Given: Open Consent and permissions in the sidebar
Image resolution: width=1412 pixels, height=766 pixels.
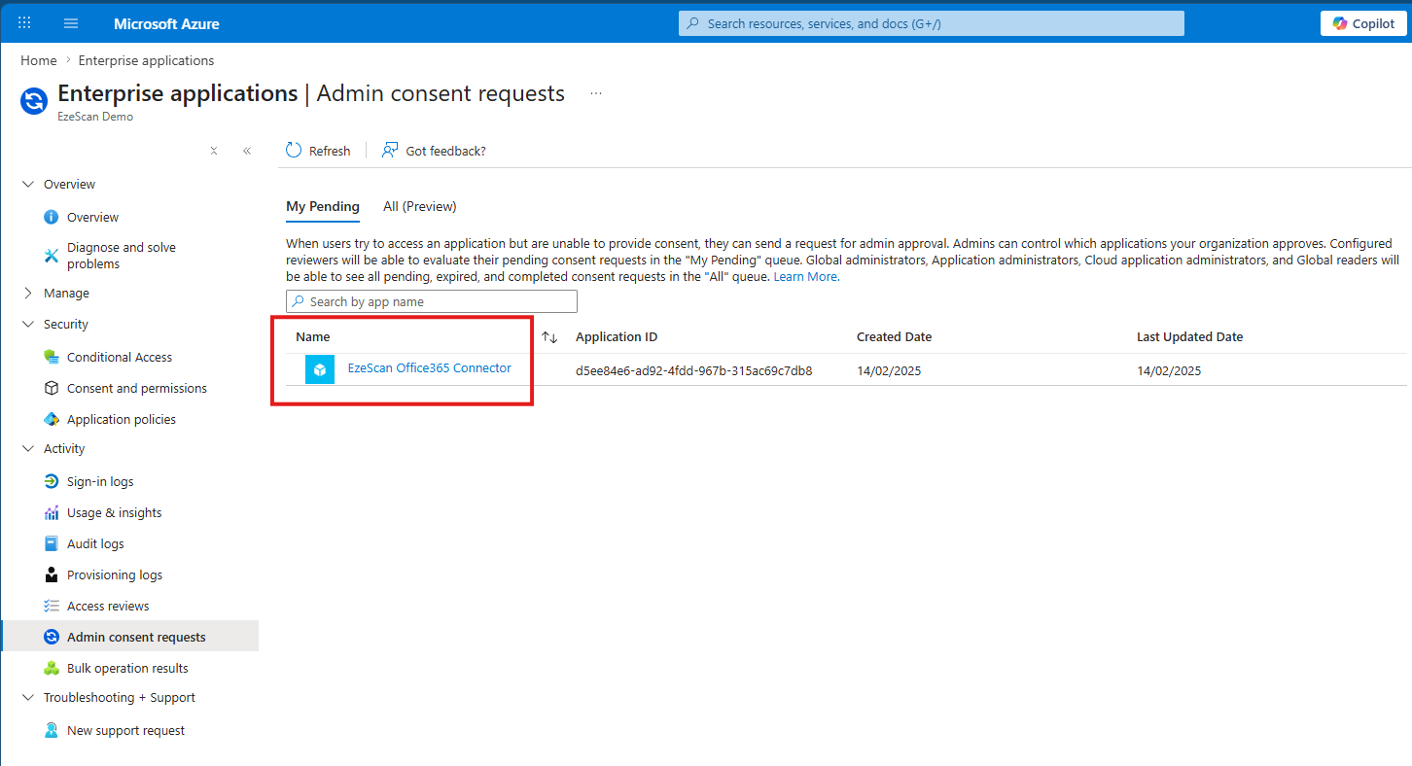Looking at the screenshot, I should click(137, 388).
